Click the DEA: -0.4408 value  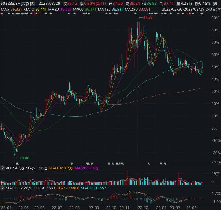coord(68,188)
